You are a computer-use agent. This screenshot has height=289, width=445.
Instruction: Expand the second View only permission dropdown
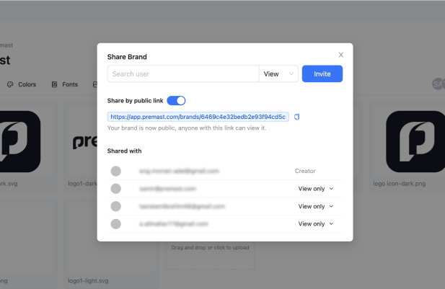point(316,206)
